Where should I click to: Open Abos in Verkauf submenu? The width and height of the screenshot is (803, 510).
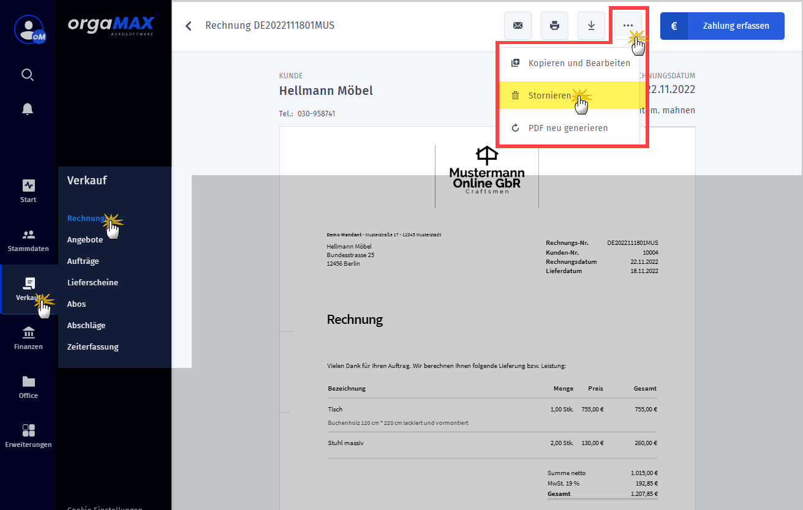pyautogui.click(x=77, y=304)
